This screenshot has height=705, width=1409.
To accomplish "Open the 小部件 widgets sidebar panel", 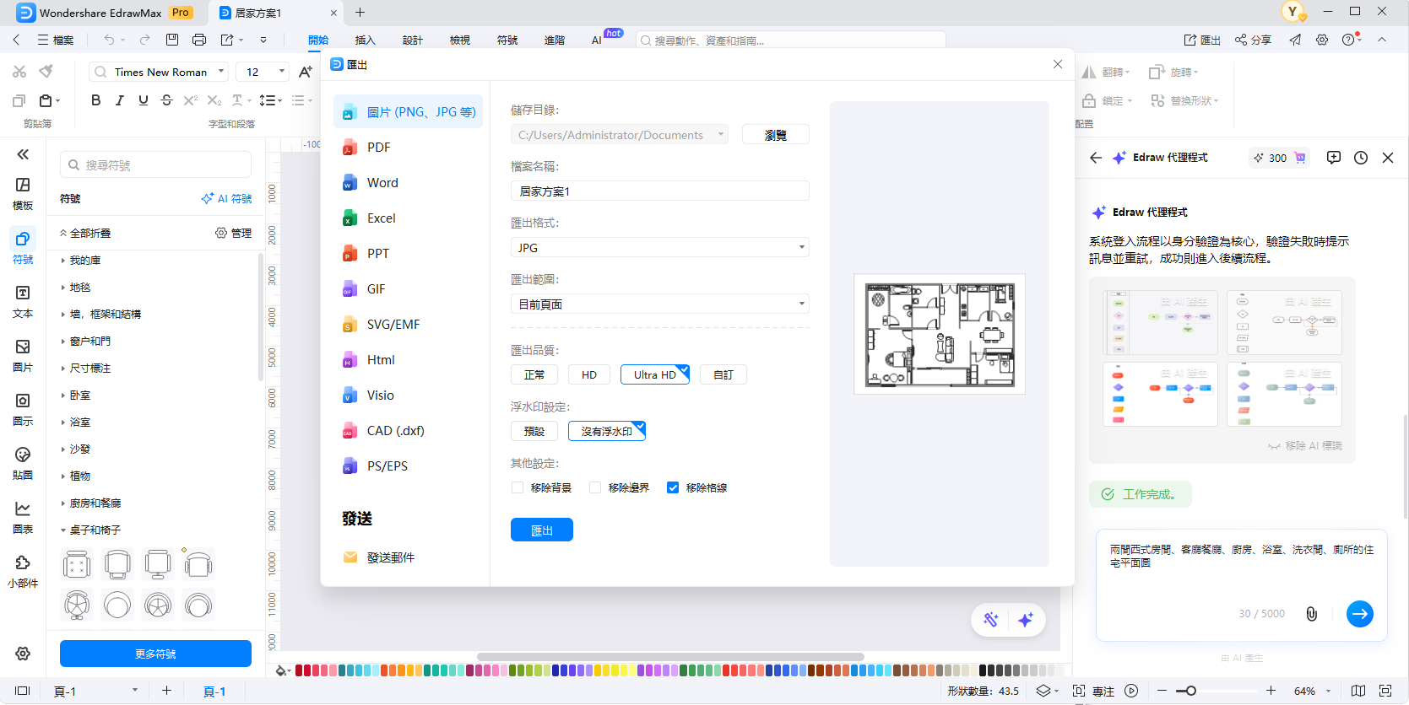I will tap(23, 572).
